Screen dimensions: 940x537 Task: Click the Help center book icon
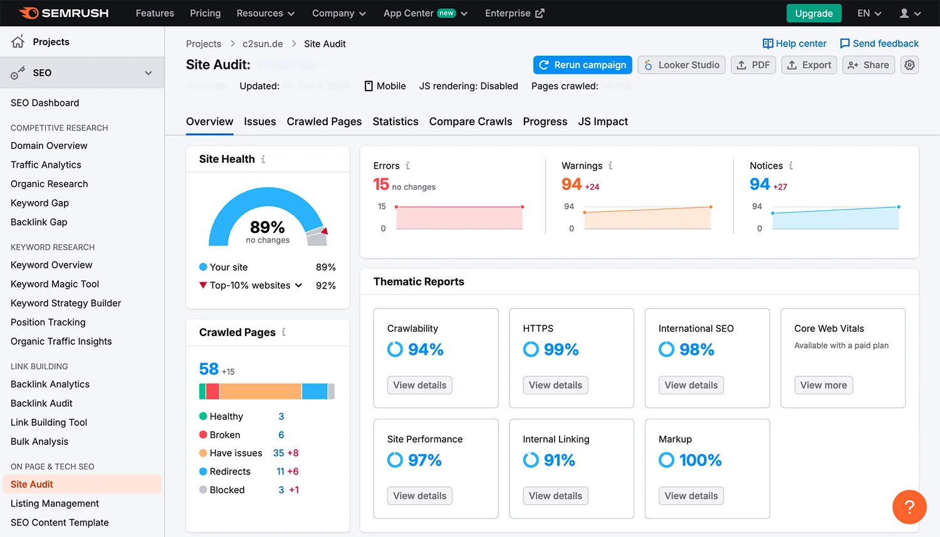click(x=768, y=44)
